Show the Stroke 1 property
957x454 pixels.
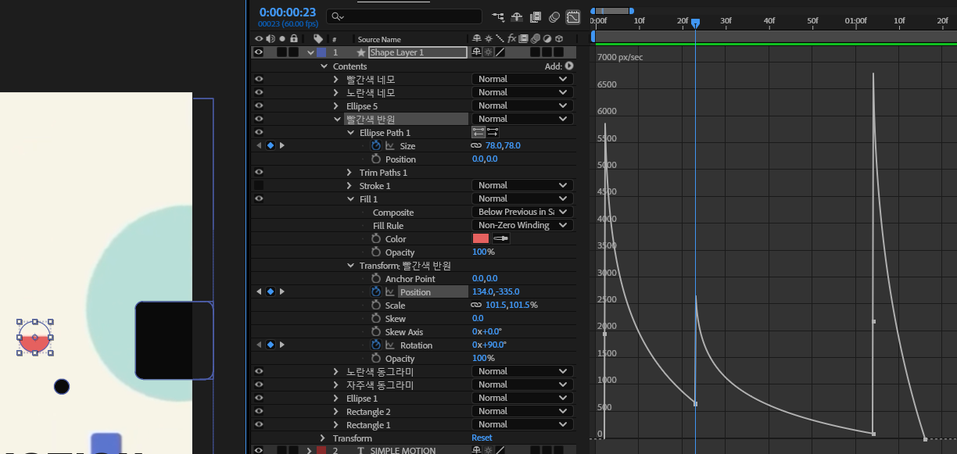(x=258, y=185)
